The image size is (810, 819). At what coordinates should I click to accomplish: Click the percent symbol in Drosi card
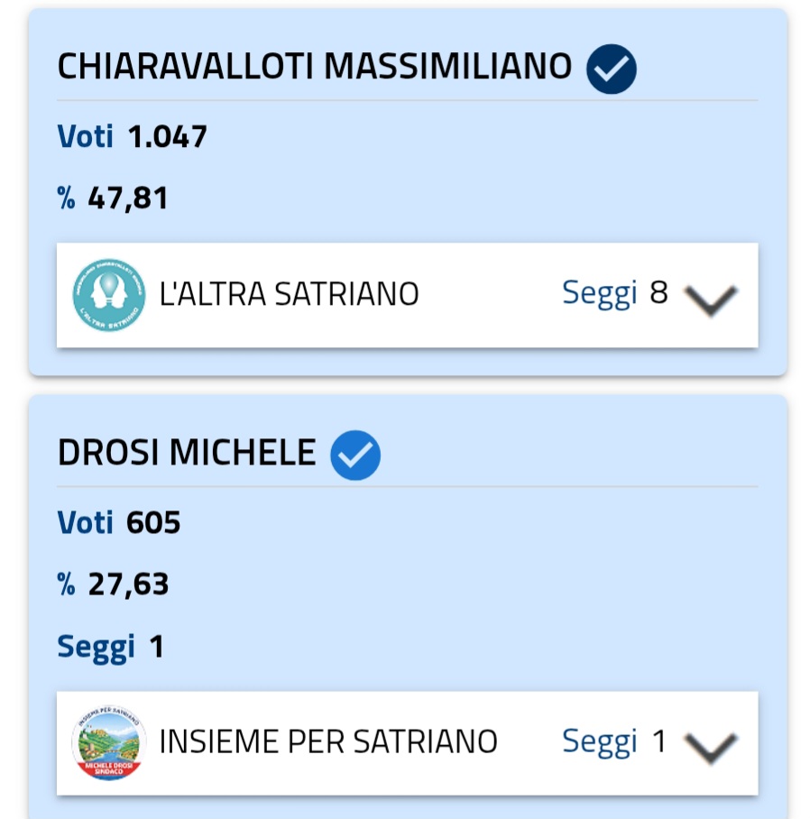tap(66, 584)
